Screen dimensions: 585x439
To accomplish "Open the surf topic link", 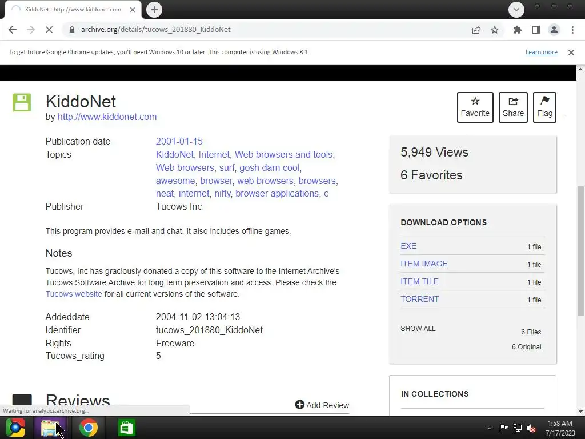I will [227, 167].
